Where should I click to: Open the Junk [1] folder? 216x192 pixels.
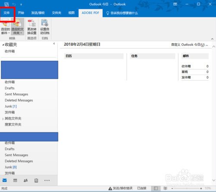11,106
